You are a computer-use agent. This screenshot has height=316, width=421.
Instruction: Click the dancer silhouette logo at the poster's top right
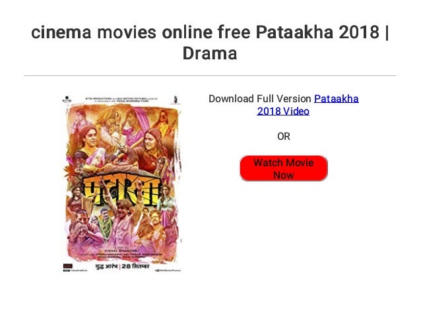click(x=176, y=100)
